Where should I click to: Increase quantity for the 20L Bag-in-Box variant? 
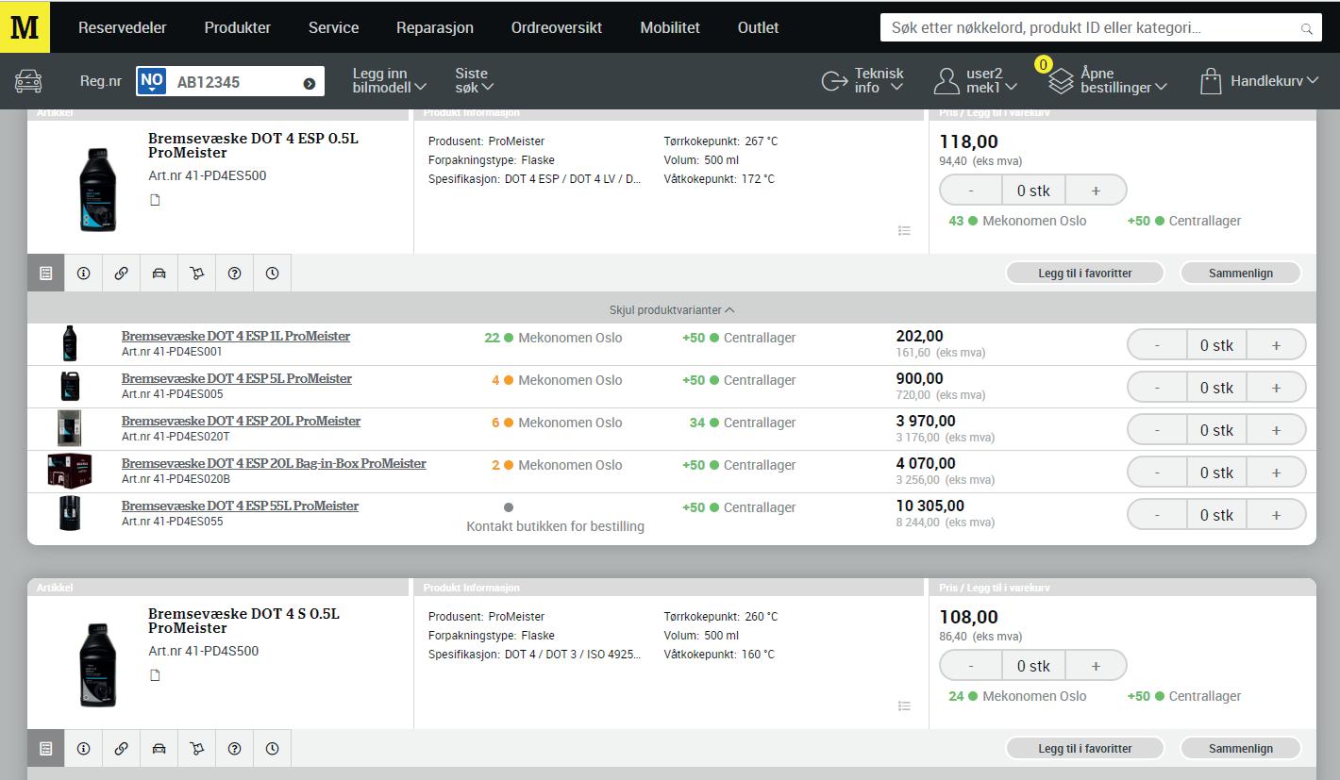tap(1276, 473)
